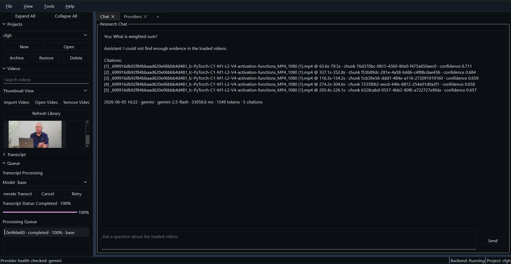
Task: Create a New project
Action: click(x=24, y=47)
